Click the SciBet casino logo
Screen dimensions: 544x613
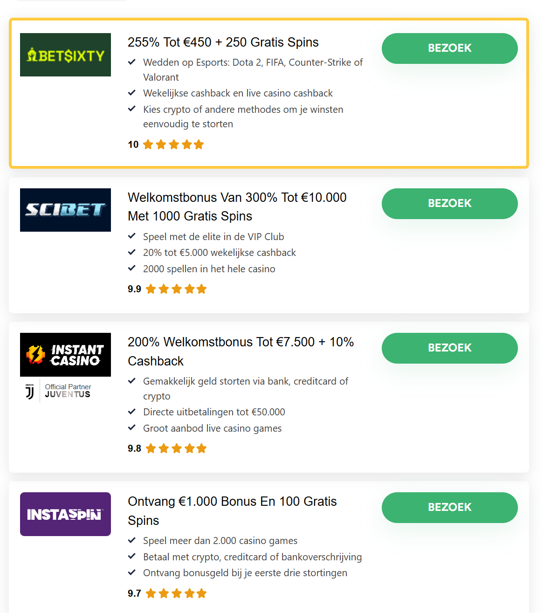point(65,210)
